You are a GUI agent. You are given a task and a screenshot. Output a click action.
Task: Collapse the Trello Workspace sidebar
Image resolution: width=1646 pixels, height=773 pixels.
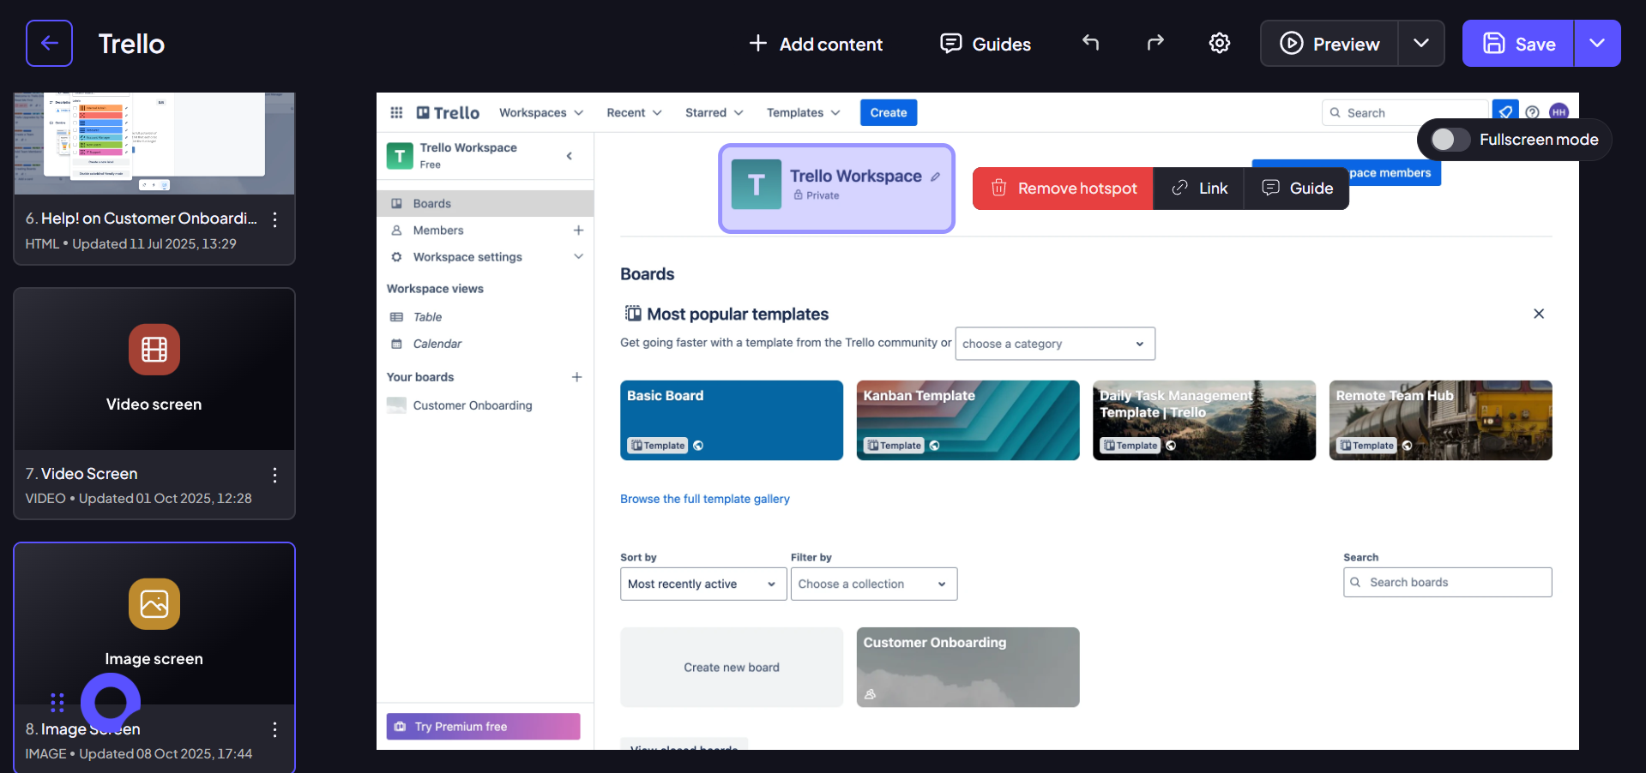coord(569,156)
